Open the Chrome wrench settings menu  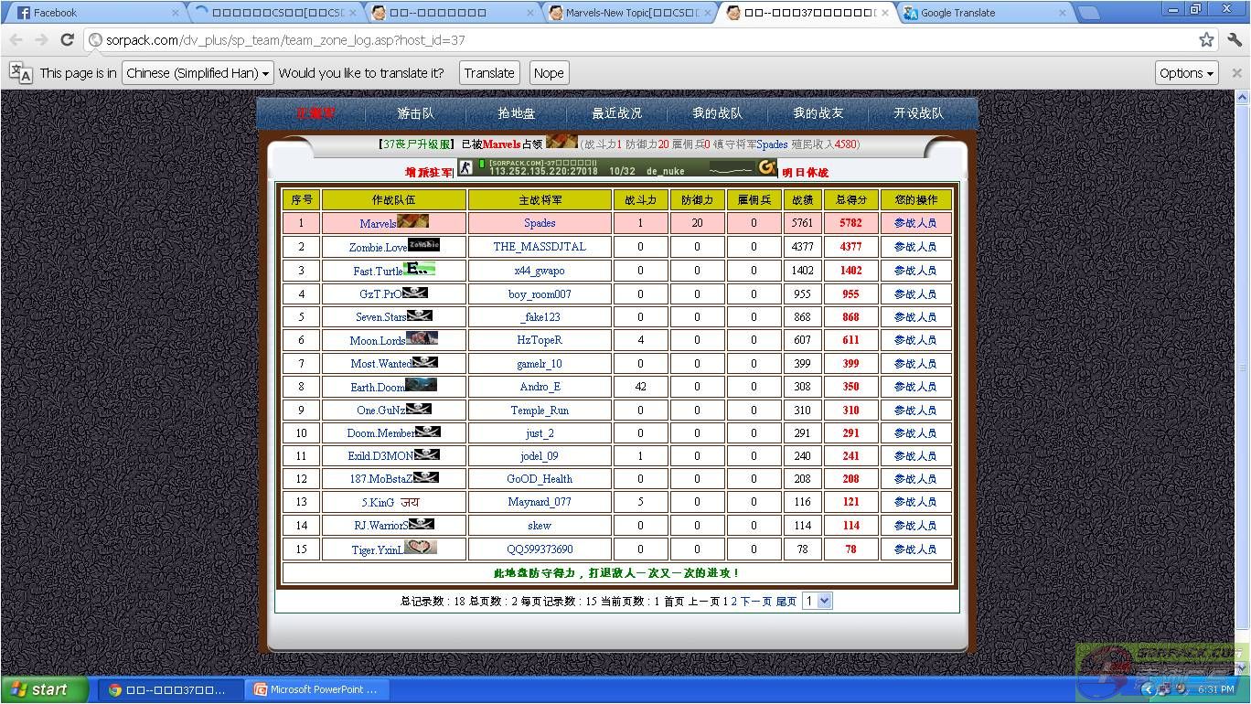click(x=1234, y=40)
